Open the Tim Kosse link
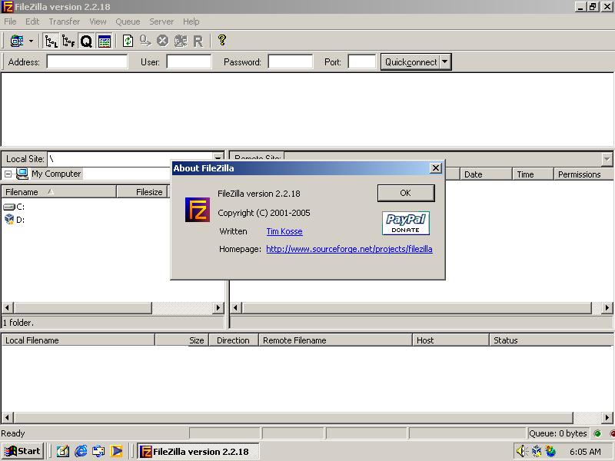The image size is (615, 461). pos(284,231)
